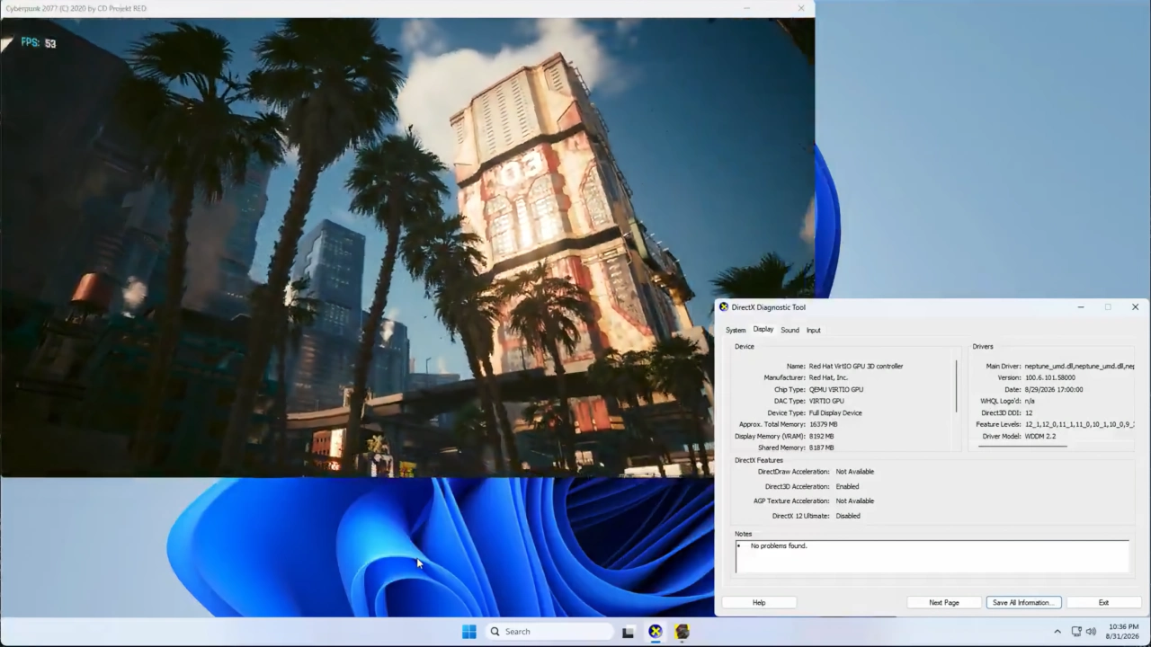Open the network status tray icon
Screen dimensions: 1151x647
1076,632
